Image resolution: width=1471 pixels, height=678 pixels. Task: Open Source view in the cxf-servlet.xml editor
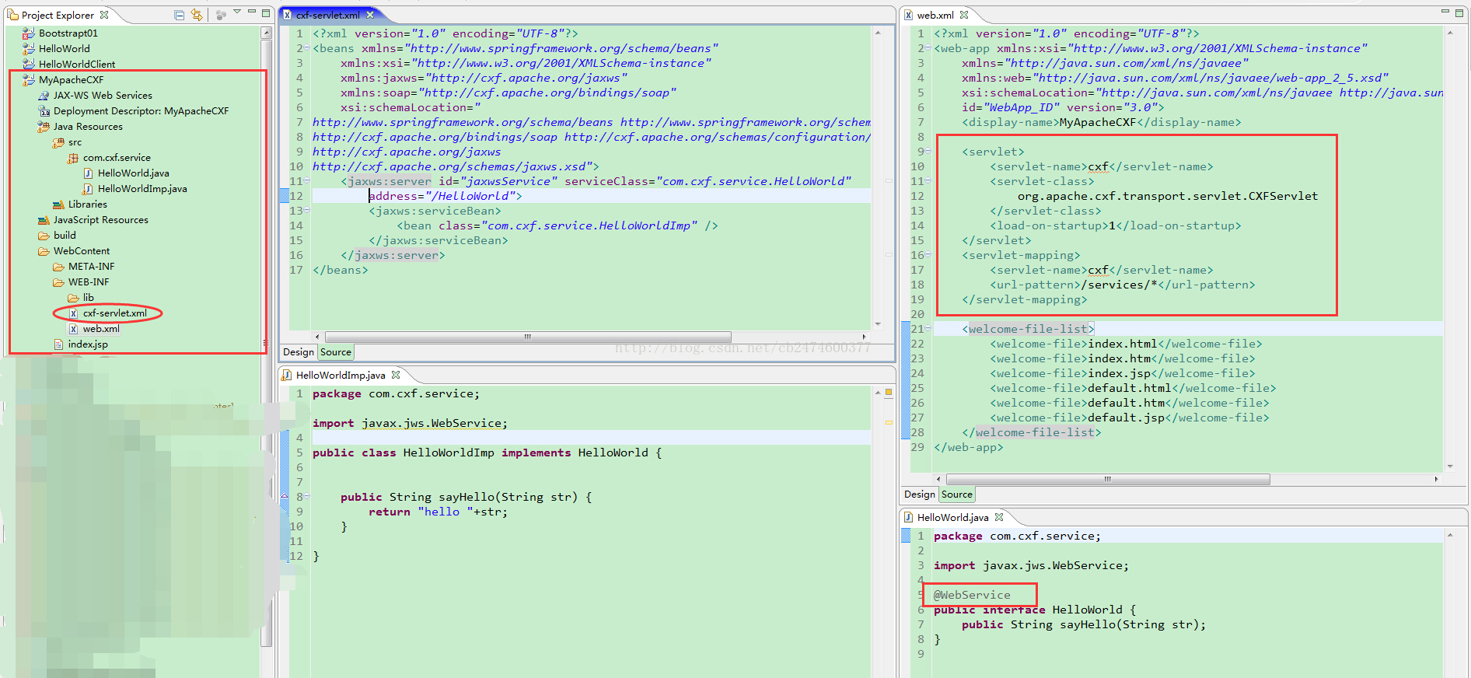click(x=336, y=352)
